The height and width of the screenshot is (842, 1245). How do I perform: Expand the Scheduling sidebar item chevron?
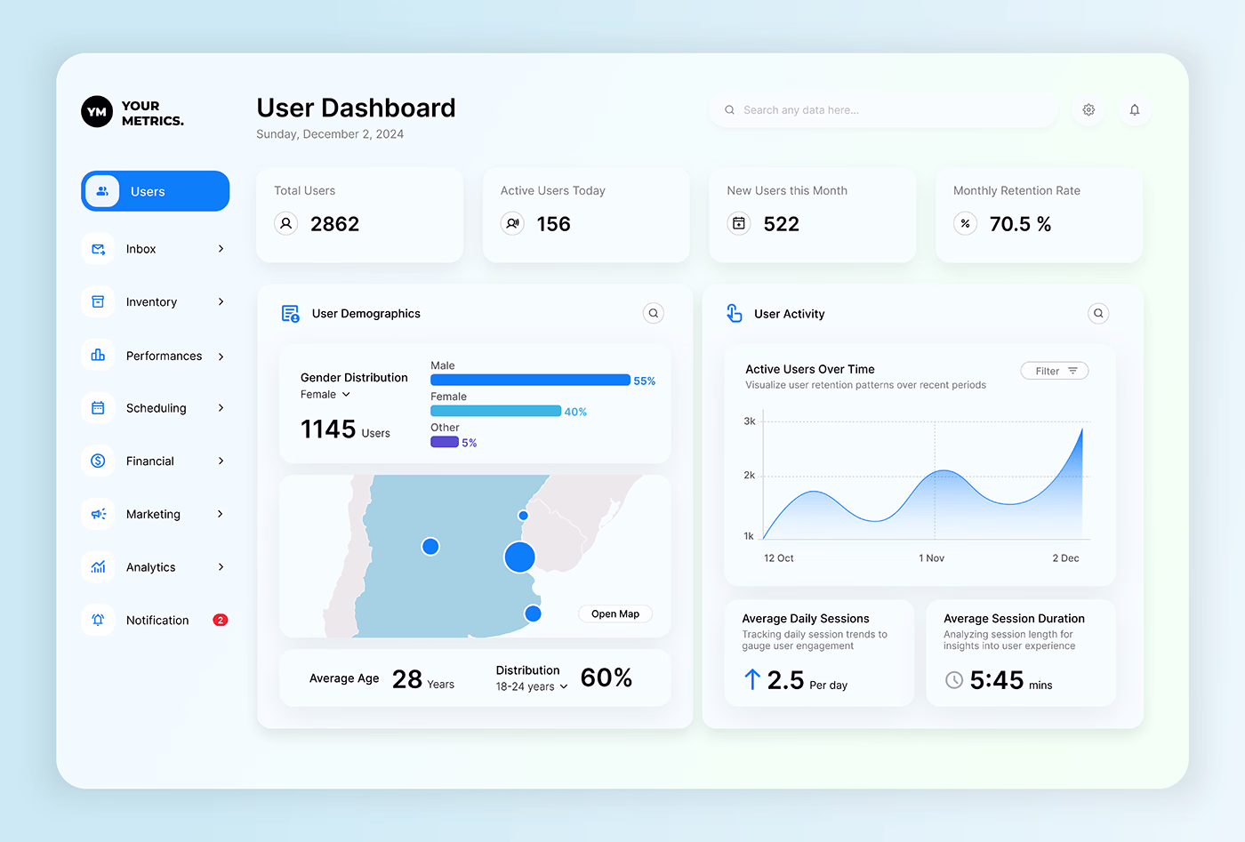click(x=220, y=407)
